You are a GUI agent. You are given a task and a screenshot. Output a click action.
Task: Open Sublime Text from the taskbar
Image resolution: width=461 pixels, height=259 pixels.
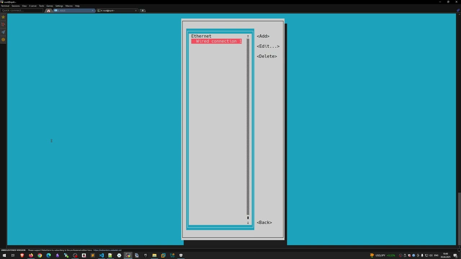click(93, 255)
